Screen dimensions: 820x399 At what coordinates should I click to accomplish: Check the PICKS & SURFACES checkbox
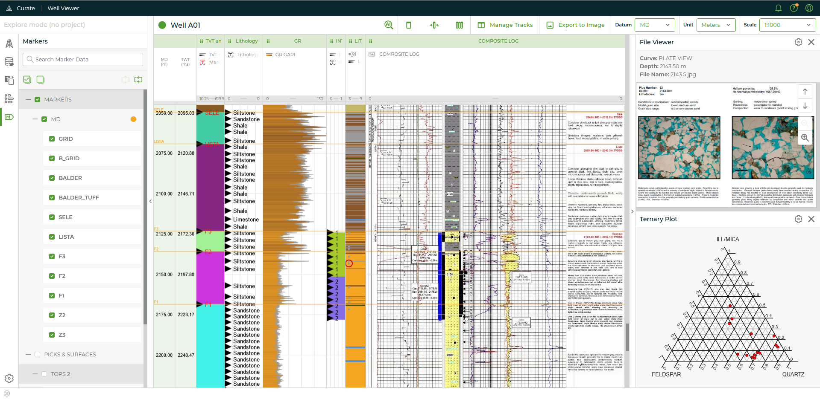tap(38, 355)
